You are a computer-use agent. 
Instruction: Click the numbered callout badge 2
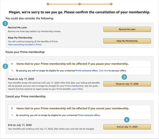tap(5, 66)
